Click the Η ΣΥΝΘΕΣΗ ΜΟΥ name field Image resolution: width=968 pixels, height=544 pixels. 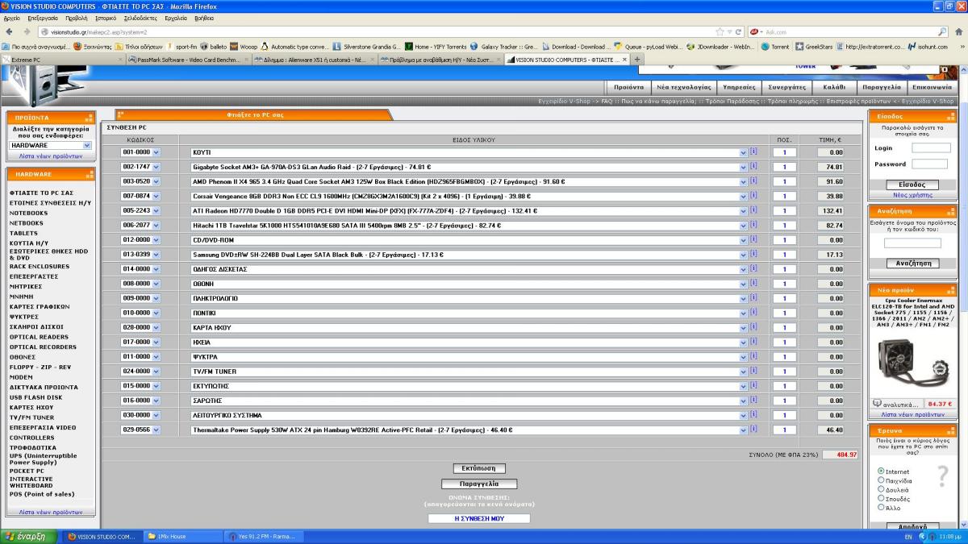(x=479, y=518)
